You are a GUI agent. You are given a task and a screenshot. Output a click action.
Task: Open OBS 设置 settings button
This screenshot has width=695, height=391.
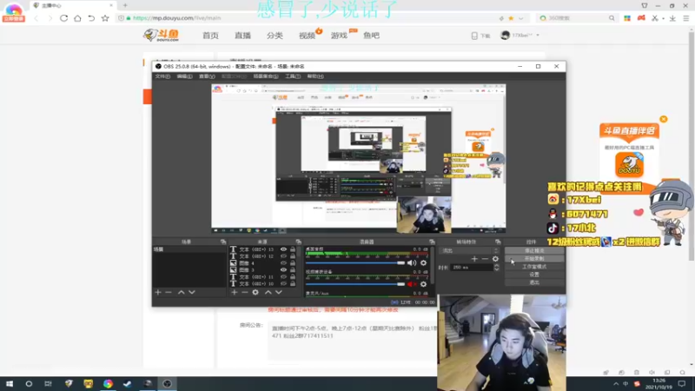point(534,275)
